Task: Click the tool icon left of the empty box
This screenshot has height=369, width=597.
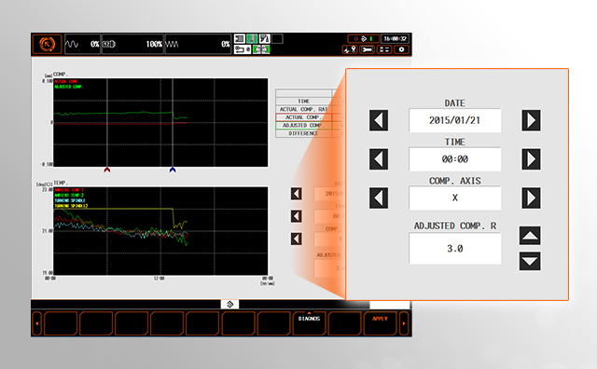Action: [x=264, y=38]
